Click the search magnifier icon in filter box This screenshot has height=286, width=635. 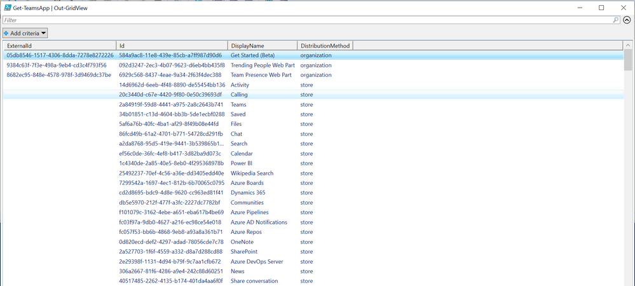[616, 20]
